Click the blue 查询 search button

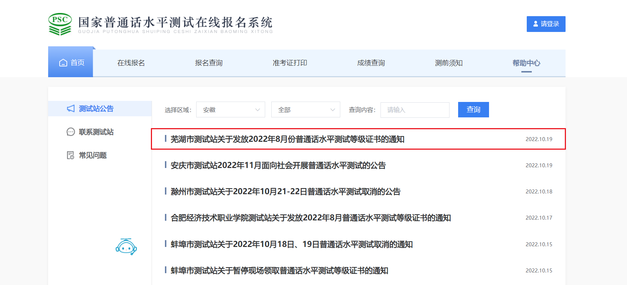pos(474,109)
